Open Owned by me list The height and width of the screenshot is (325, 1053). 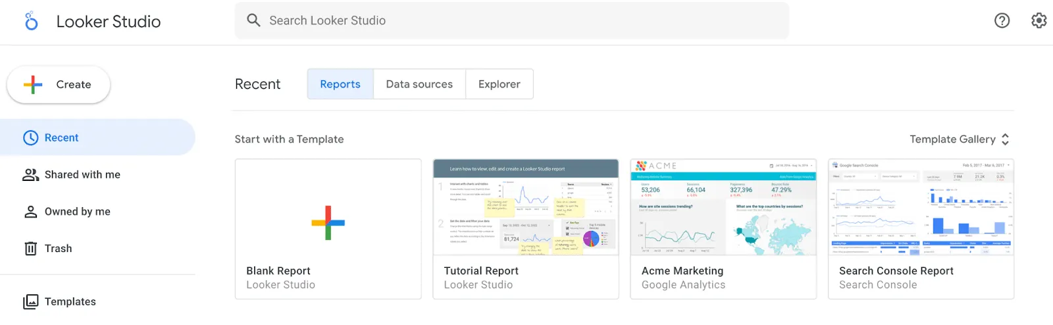(97, 212)
